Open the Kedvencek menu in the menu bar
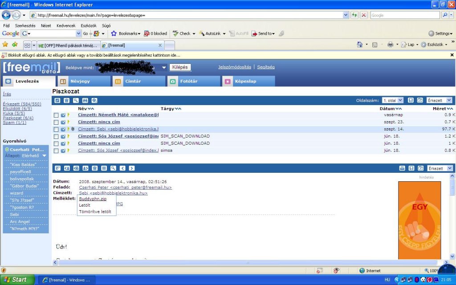 click(66, 25)
